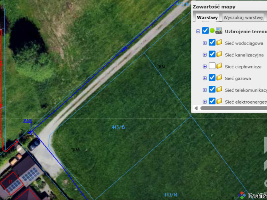Click the red building outline numbered 11
Image resolution: width=267 pixels, height=200 pixels.
click(x=12, y=184)
